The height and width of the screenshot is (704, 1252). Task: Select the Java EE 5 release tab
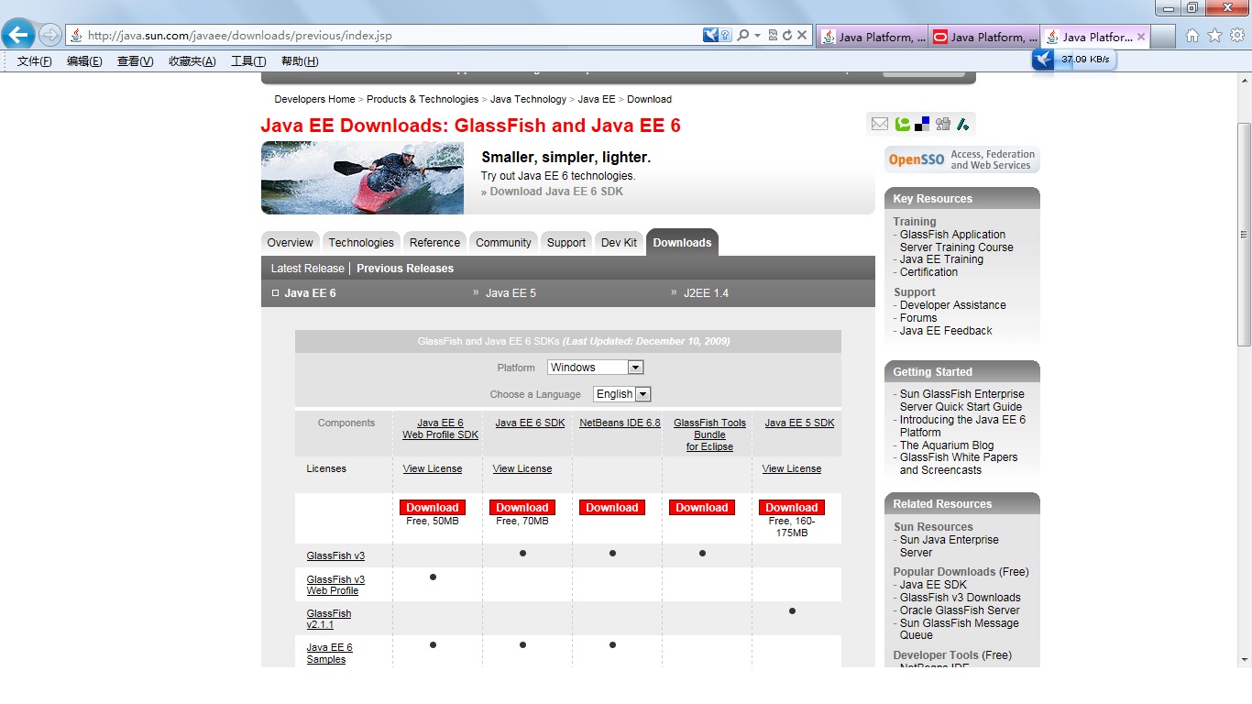tap(511, 293)
